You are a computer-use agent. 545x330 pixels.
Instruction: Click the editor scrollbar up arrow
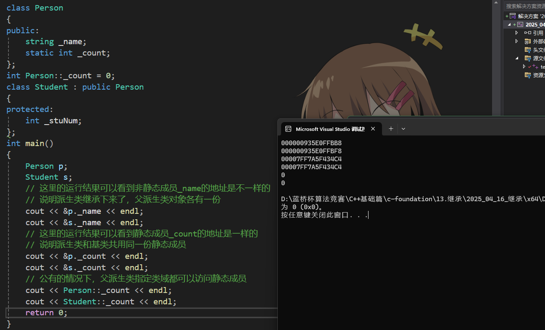[x=496, y=3]
